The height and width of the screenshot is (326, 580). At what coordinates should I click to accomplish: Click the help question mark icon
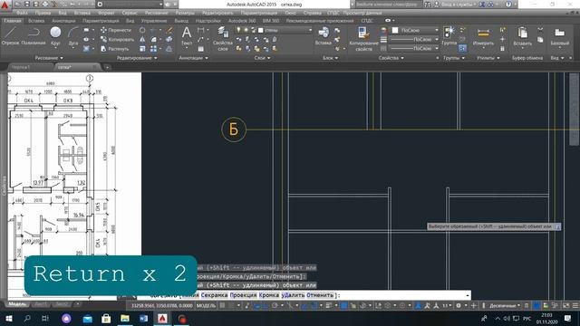(x=508, y=5)
